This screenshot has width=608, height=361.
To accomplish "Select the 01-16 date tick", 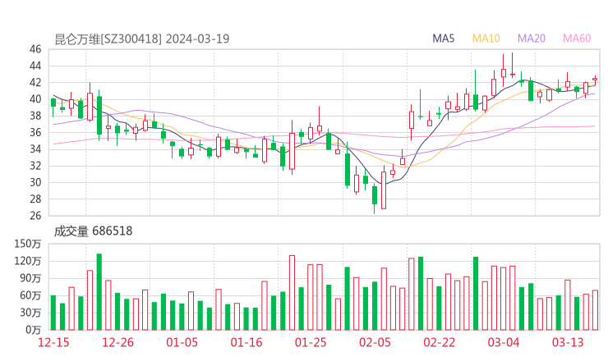I will click(x=246, y=342).
